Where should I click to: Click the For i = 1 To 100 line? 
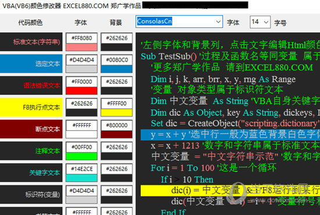coord(214,168)
